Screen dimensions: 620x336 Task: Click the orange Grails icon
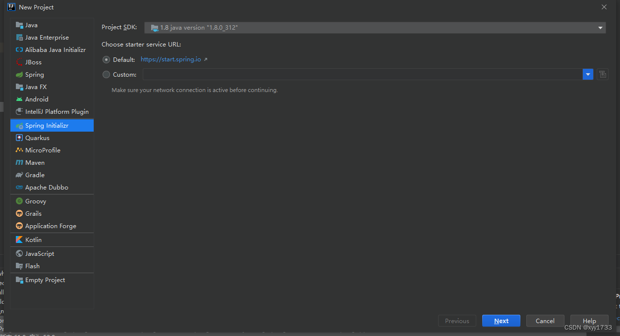tap(19, 214)
